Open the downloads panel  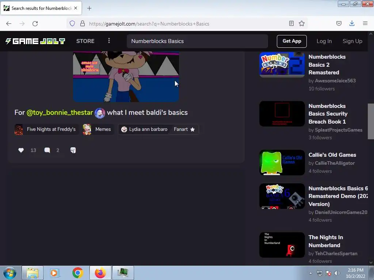click(352, 23)
